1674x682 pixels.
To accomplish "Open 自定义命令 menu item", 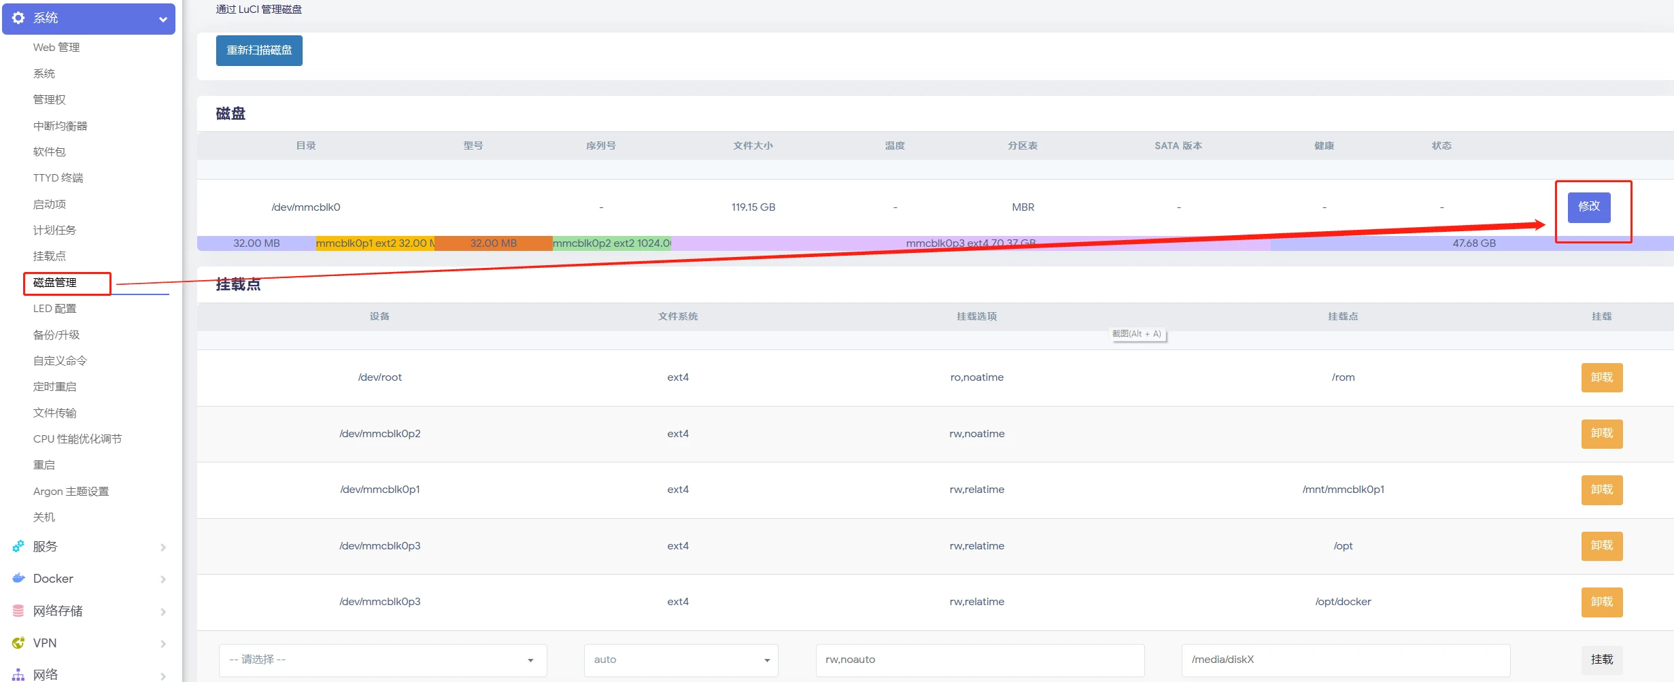I will coord(61,361).
